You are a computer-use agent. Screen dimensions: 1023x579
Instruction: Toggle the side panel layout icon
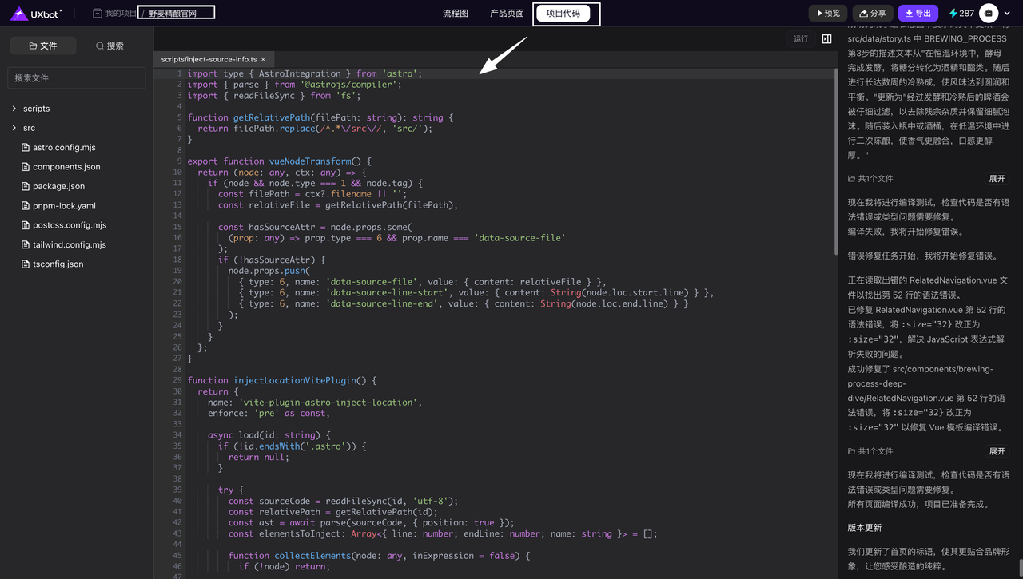(826, 38)
